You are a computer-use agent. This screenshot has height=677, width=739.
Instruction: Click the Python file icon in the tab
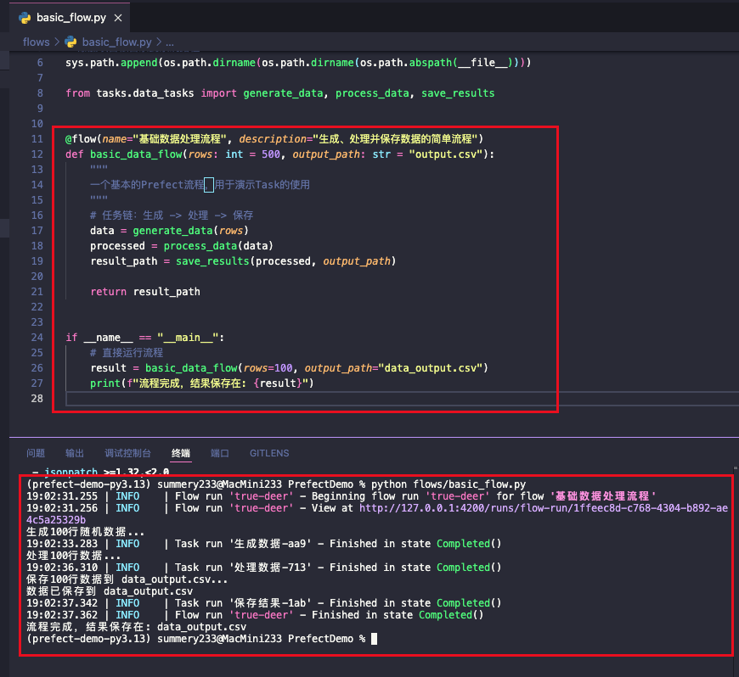click(25, 18)
